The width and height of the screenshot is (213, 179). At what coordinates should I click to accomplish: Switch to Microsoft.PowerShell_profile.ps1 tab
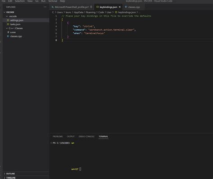72,7
